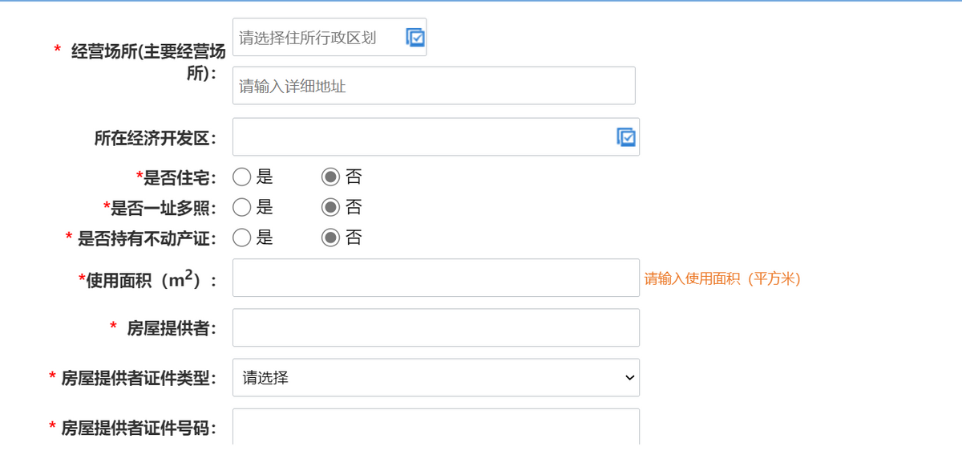Click the 使用面积 area input field
The height and width of the screenshot is (463, 962).
tap(435, 277)
